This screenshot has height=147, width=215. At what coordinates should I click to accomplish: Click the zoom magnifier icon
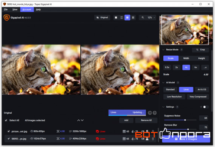point(143,18)
